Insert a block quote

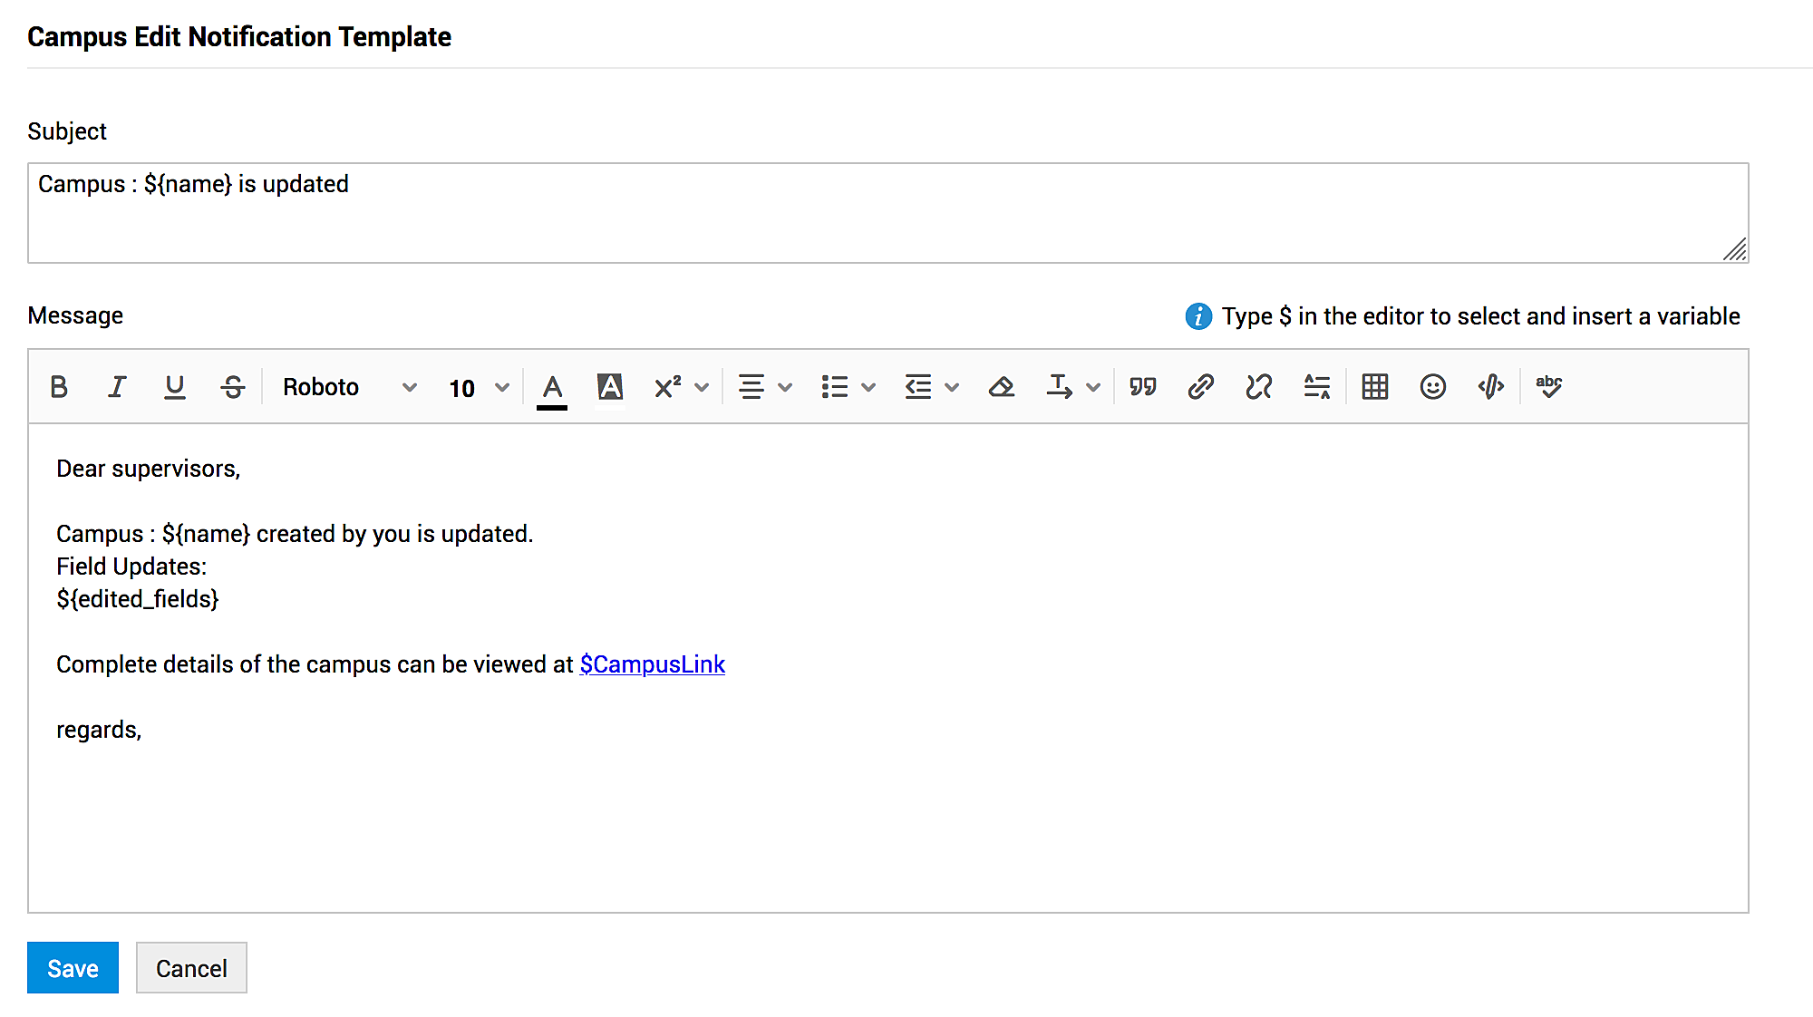point(1143,387)
